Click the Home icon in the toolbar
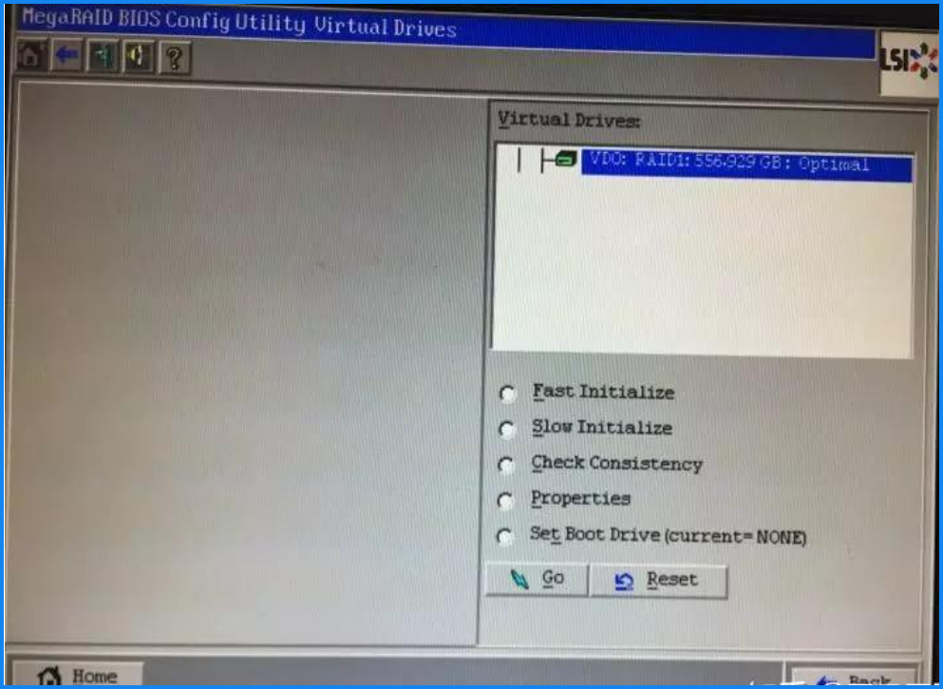The width and height of the screenshot is (943, 689). coord(31,54)
